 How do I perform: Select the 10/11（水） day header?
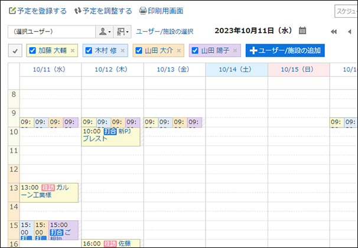pos(49,69)
